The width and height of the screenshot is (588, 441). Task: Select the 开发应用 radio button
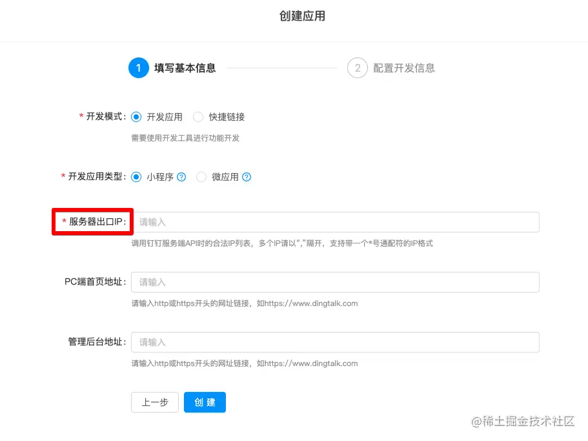coord(136,117)
